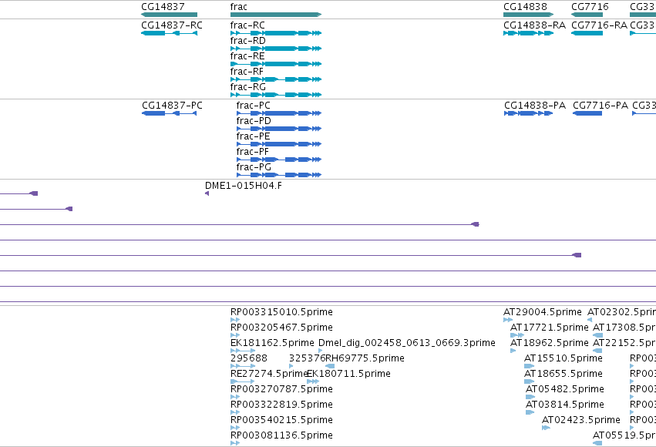This screenshot has height=447, width=656.
Task: Select the AT05482.5prime EST
Action: pyautogui.click(x=530, y=397)
